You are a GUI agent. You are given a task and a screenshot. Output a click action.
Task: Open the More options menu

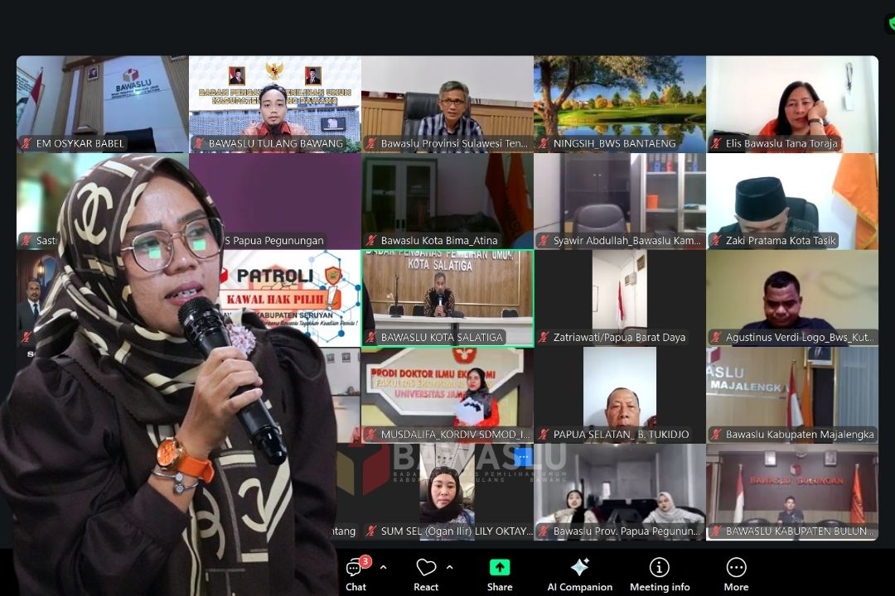736,573
